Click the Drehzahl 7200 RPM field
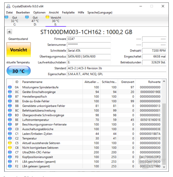This screenshot has height=177, width=173. (154, 50)
